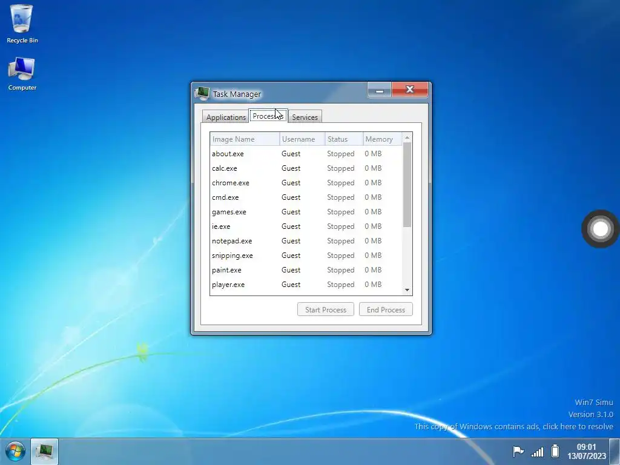Select the about.exe process row

[306, 154]
